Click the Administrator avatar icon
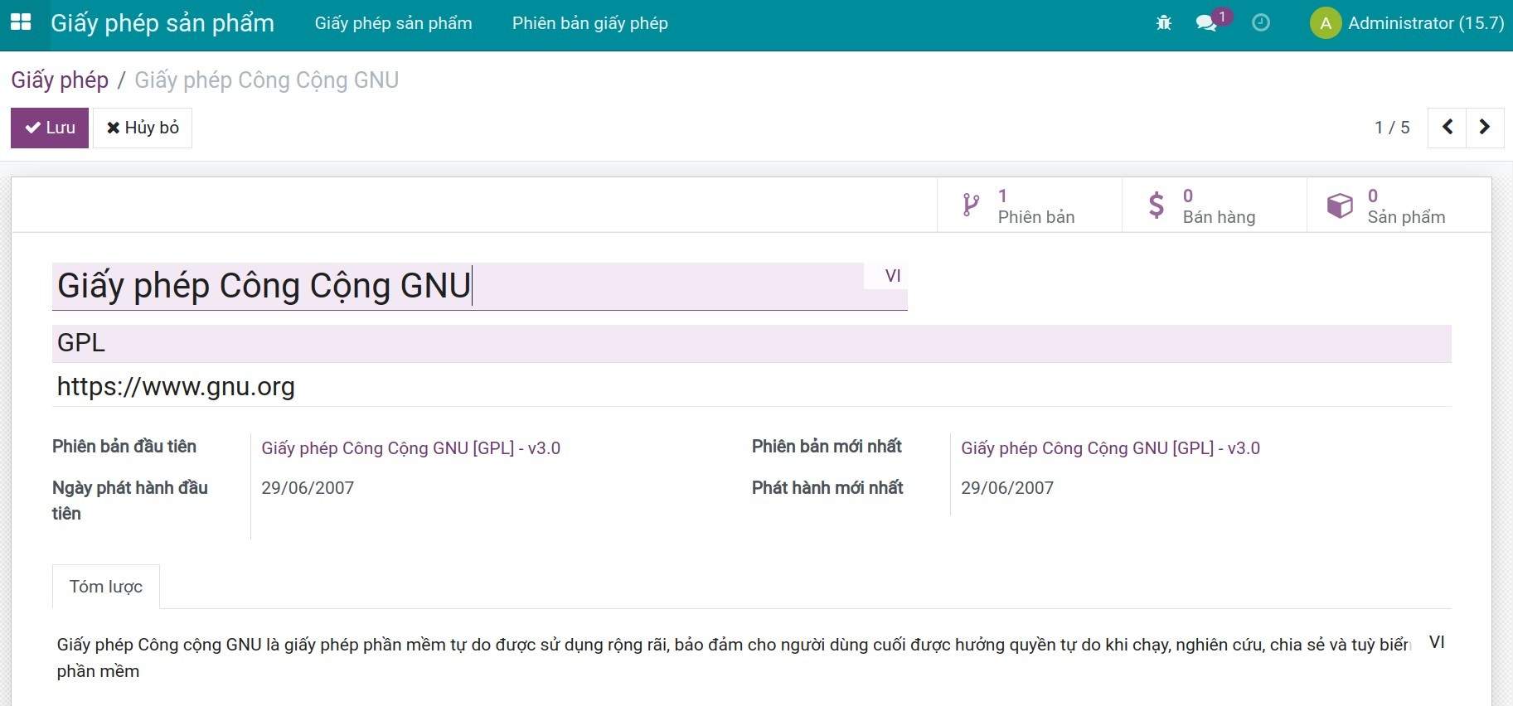This screenshot has height=706, width=1513. coord(1325,23)
